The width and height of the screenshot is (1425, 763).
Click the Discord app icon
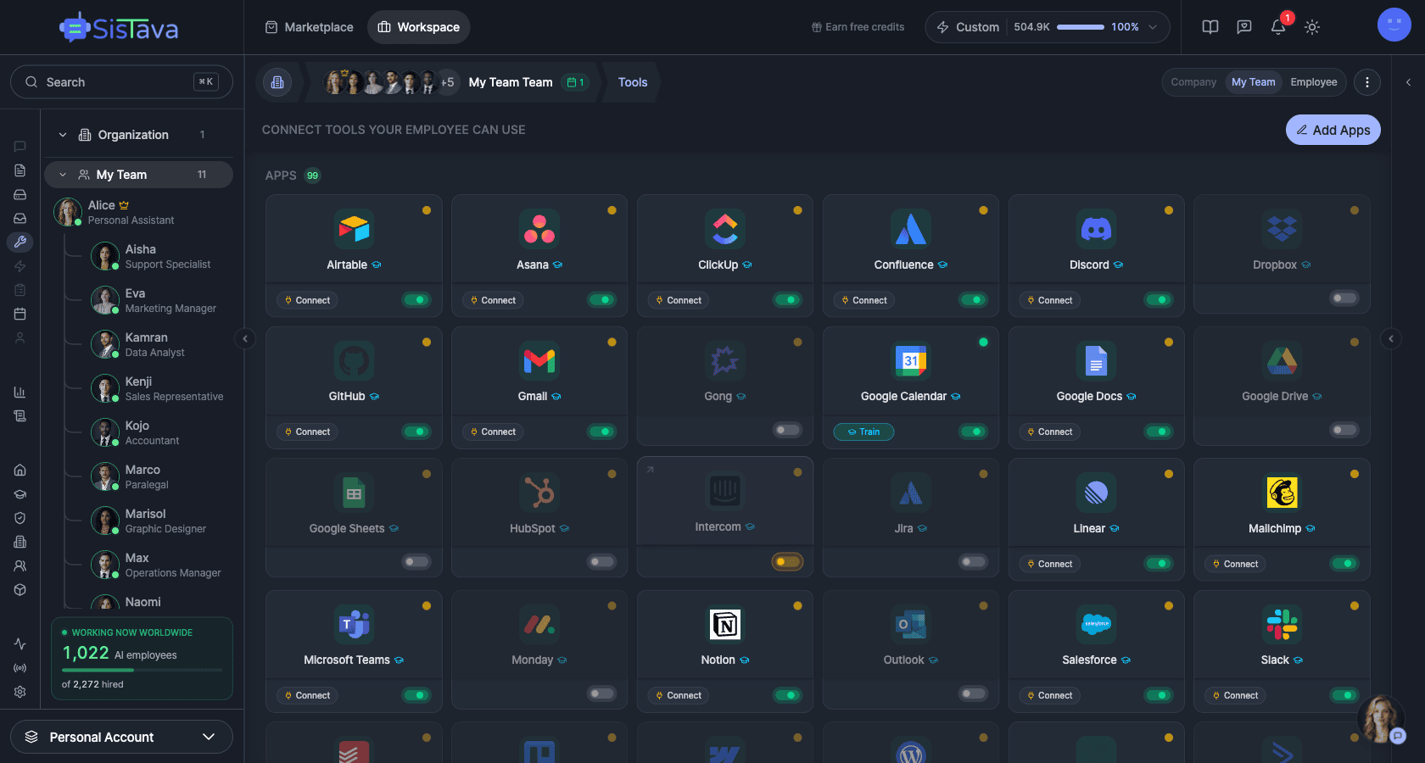coord(1096,229)
